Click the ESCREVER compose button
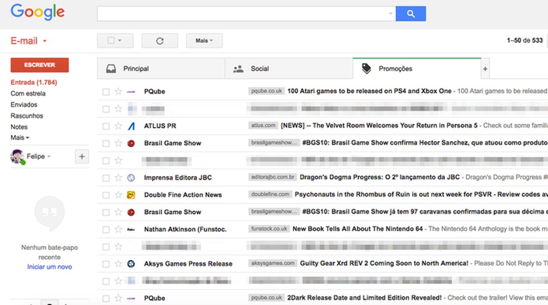This screenshot has width=548, height=305. point(40,65)
